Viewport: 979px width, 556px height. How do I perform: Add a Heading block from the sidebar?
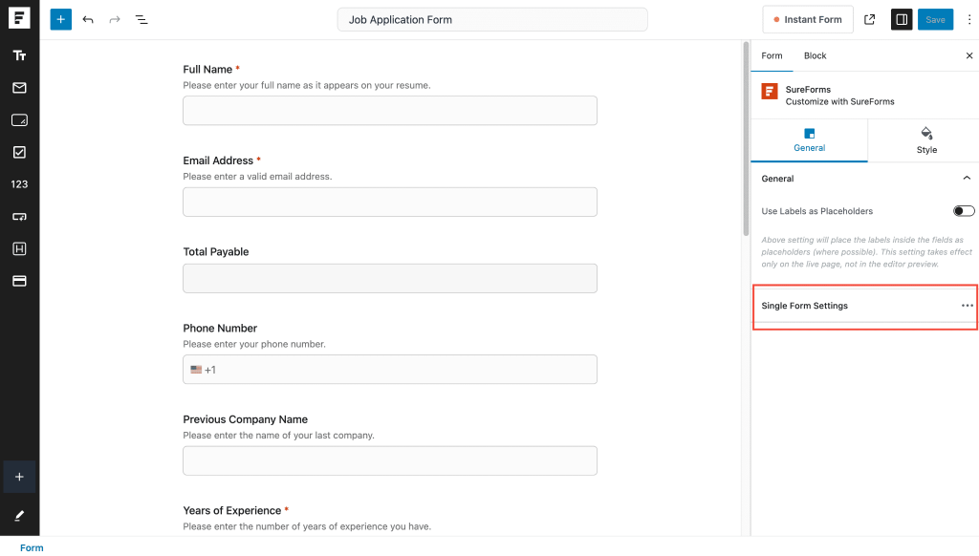(x=19, y=248)
